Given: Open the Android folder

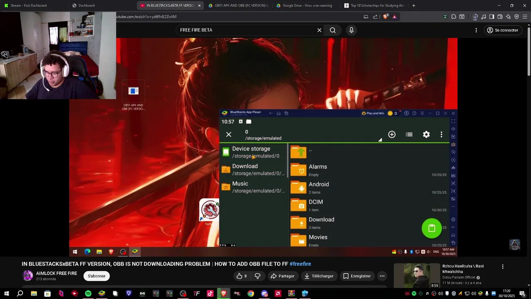Looking at the screenshot, I should click(369, 188).
